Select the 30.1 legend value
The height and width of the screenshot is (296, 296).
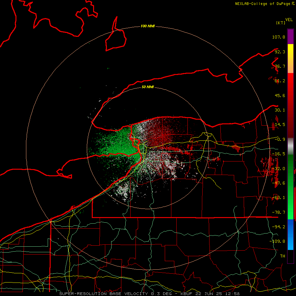(280, 110)
